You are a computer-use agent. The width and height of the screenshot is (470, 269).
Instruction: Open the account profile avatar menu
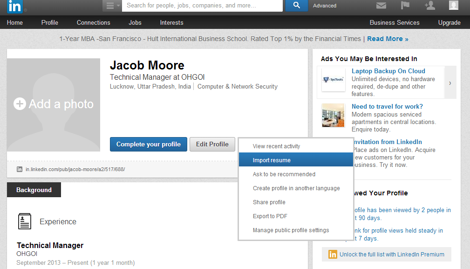(x=454, y=5)
